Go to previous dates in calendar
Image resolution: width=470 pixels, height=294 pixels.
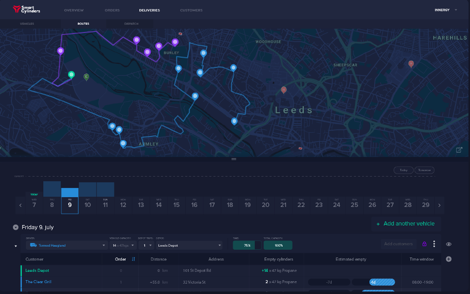tap(21, 205)
